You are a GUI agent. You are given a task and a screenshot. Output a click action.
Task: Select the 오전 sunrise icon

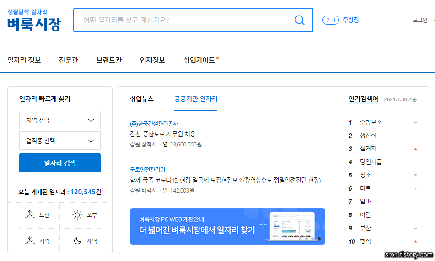pyautogui.click(x=30, y=215)
